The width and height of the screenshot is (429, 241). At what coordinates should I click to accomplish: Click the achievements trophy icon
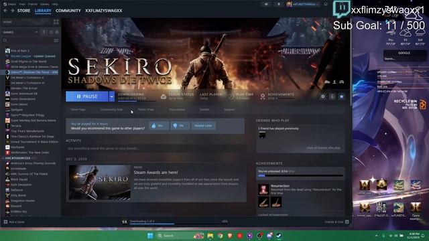pyautogui.click(x=263, y=96)
